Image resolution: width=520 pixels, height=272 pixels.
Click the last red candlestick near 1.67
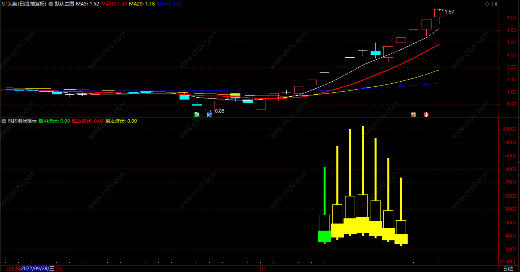point(439,13)
